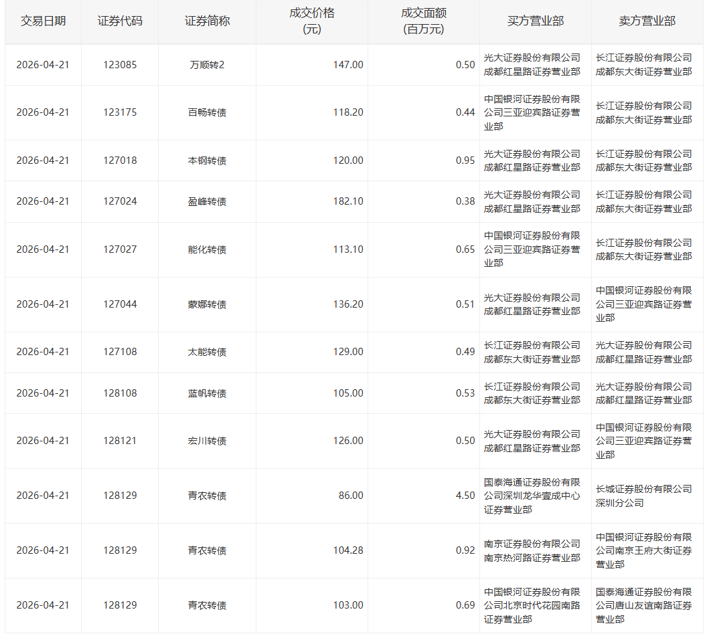
Task: Click the 证券代码 column header
Action: pyautogui.click(x=120, y=21)
